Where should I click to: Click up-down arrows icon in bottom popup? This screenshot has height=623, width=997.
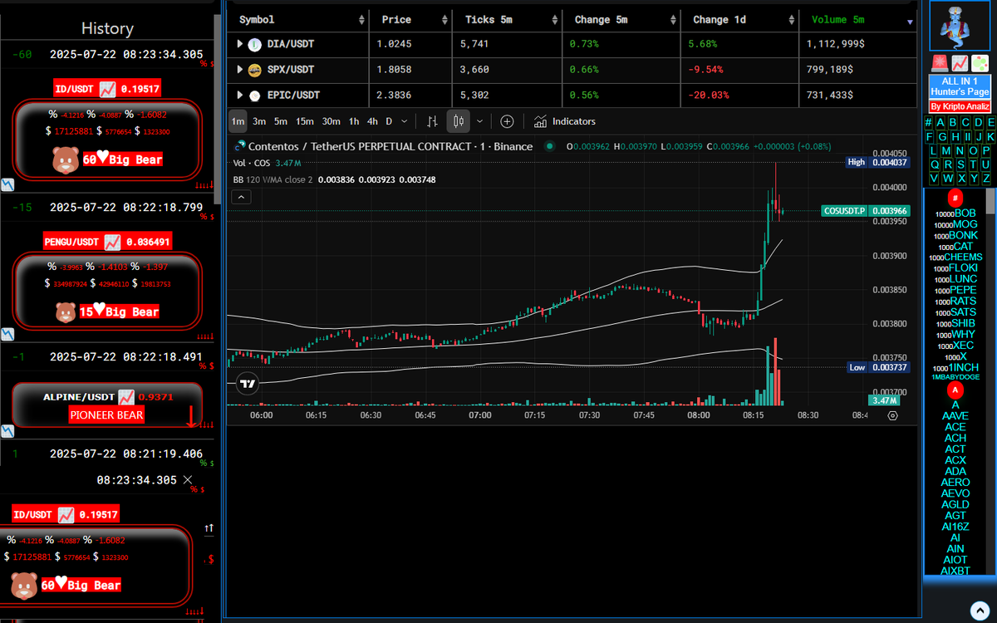point(209,527)
